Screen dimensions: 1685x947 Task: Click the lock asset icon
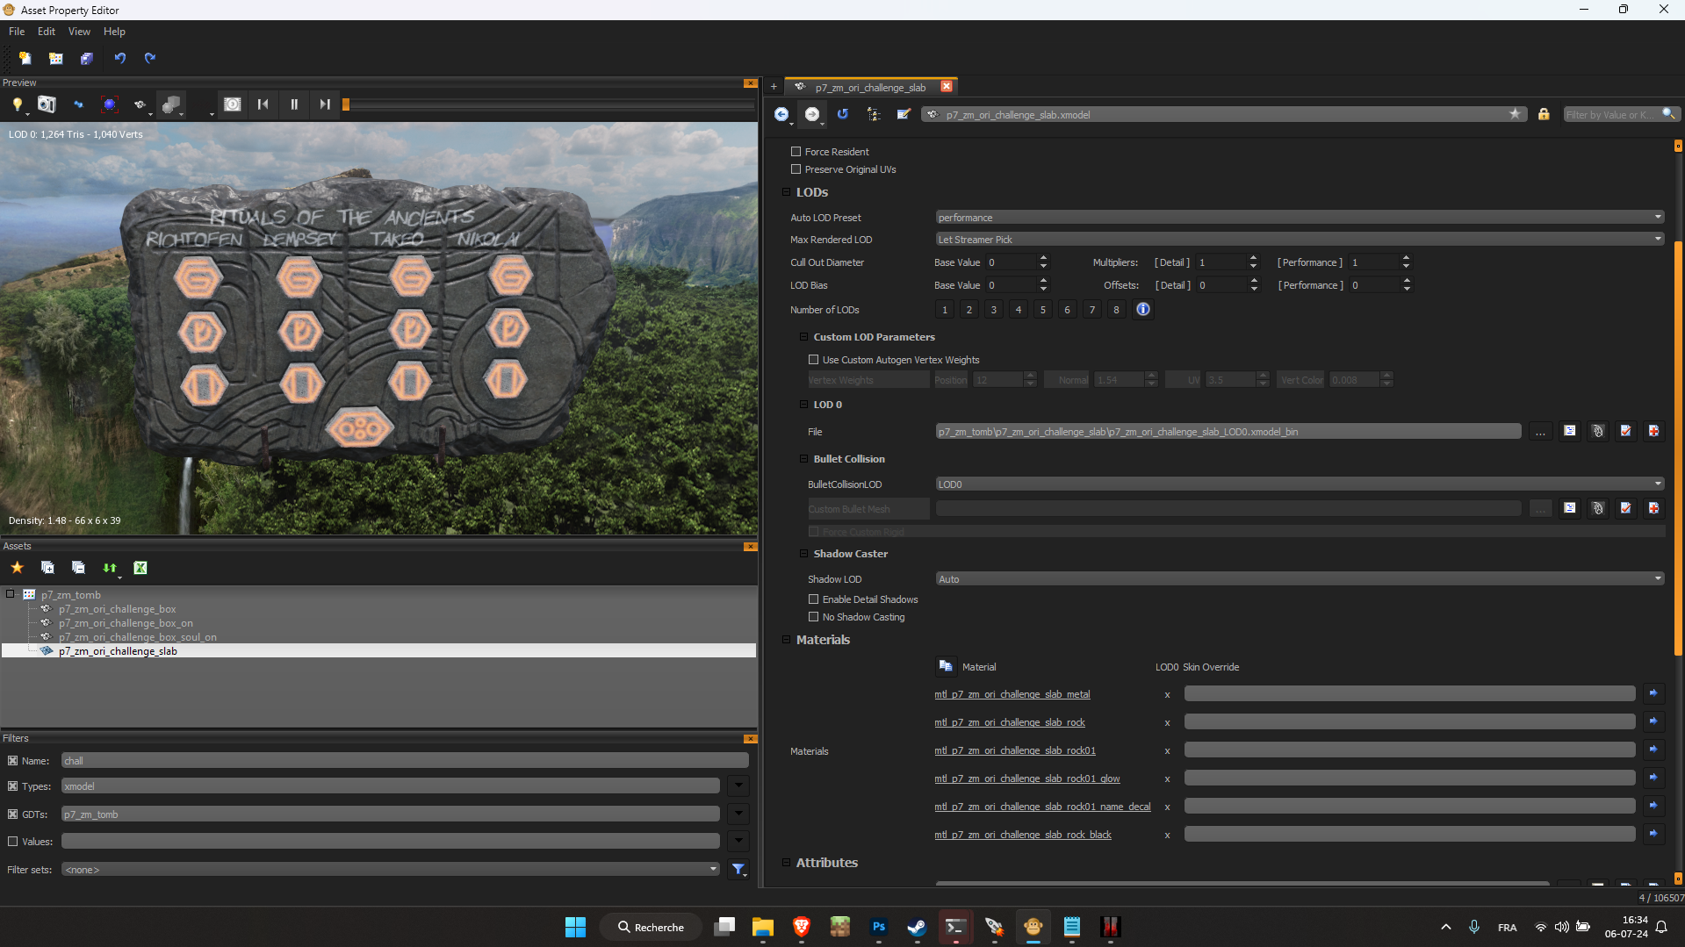(1544, 114)
